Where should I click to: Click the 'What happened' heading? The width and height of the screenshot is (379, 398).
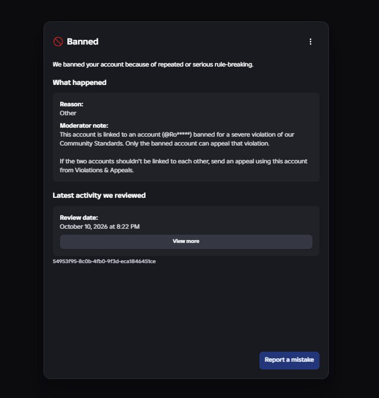(79, 83)
